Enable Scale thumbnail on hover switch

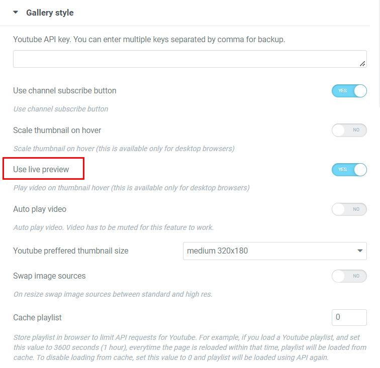pyautogui.click(x=349, y=130)
